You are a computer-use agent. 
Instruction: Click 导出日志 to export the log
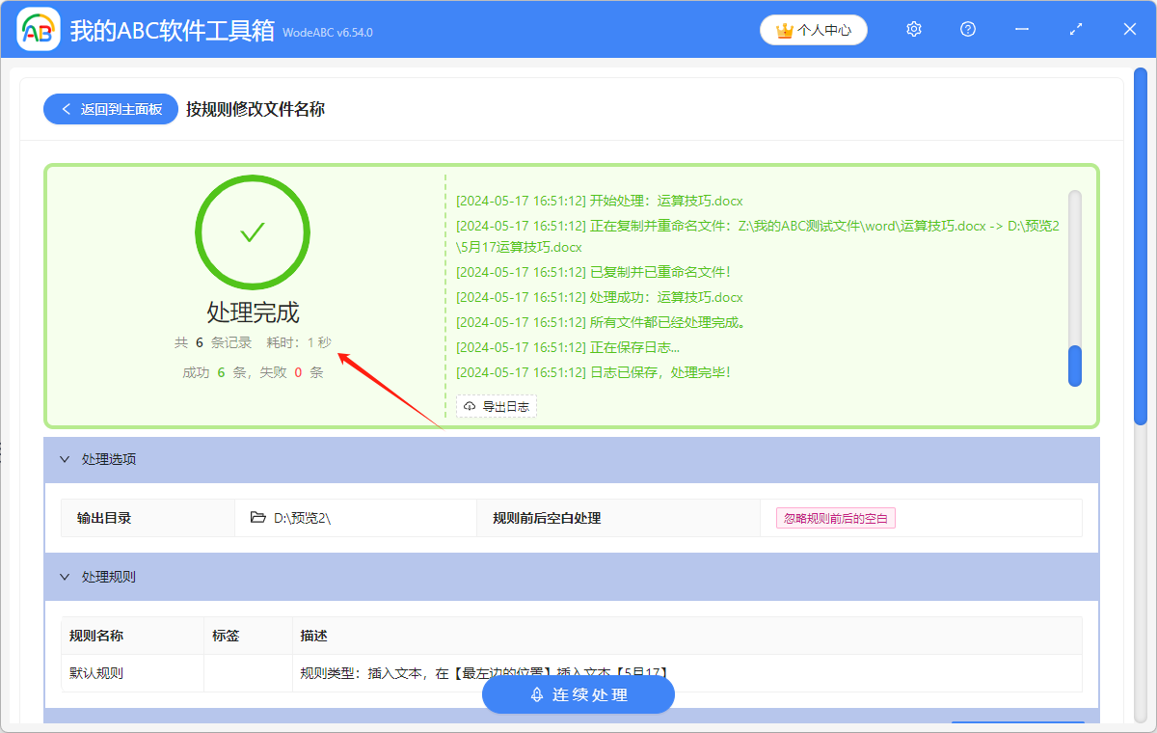pos(496,406)
